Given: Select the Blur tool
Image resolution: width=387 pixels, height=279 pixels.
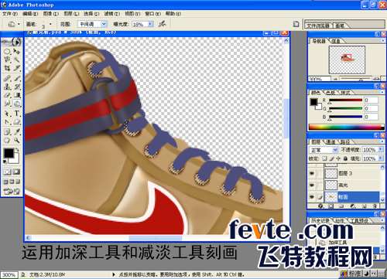Looking at the screenshot, I should point(7,104).
